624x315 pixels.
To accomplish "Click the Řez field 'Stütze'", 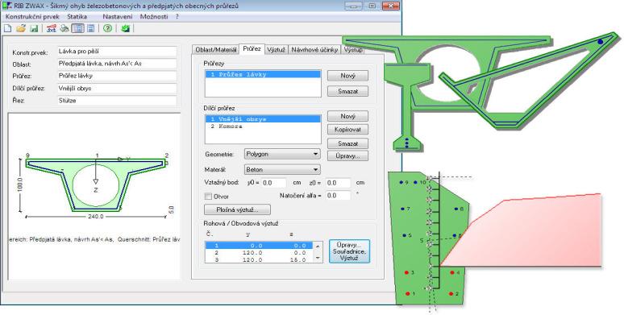I will [x=117, y=101].
